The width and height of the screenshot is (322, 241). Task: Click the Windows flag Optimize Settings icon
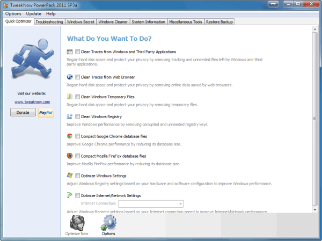(x=70, y=176)
